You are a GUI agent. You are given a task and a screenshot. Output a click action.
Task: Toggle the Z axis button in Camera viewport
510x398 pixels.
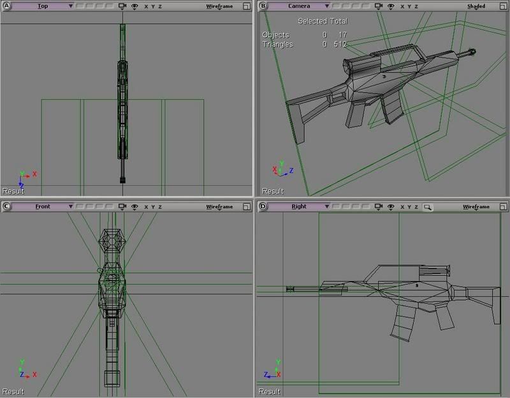[x=416, y=6]
